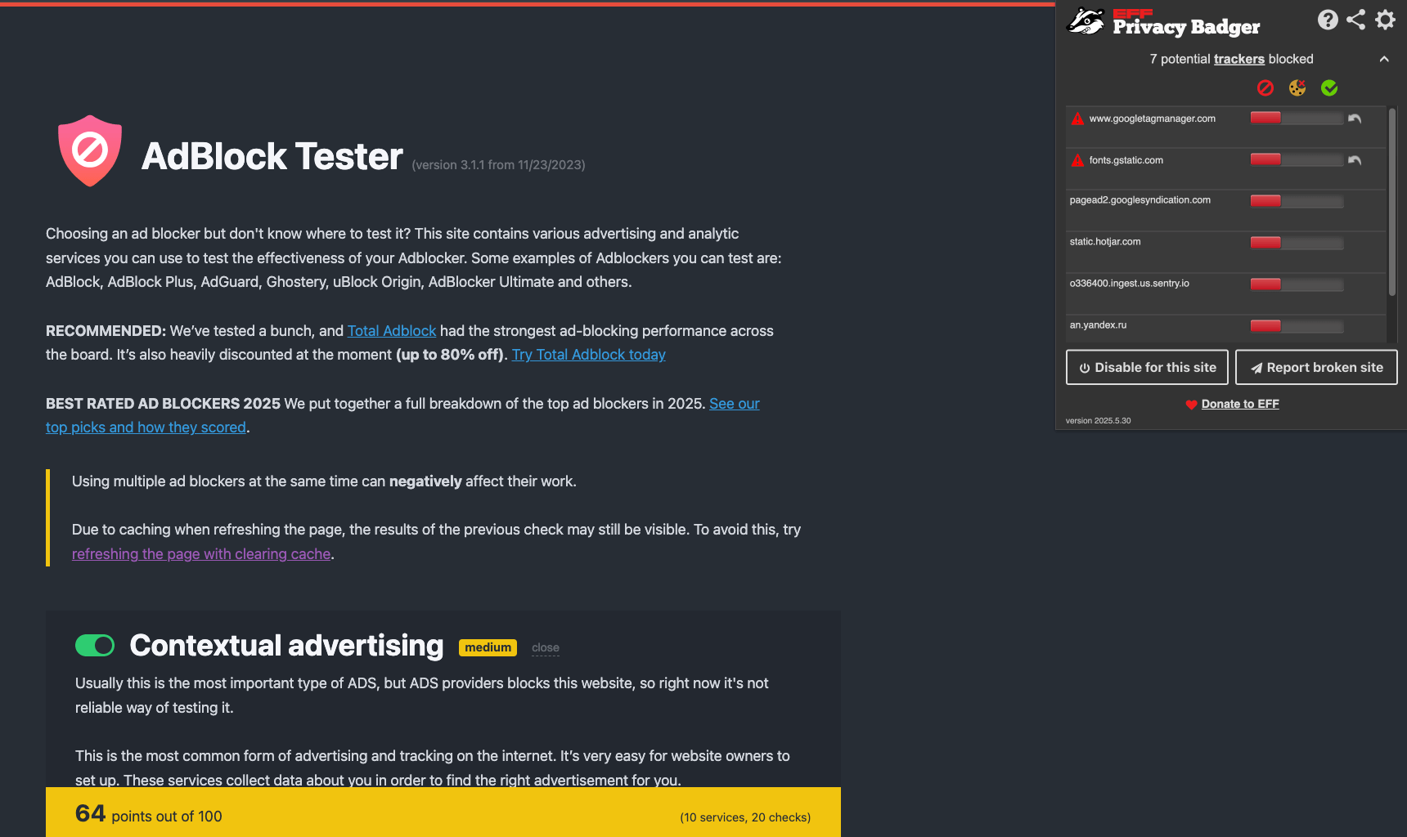
Task: Click the version 3.1.1 from 11/23/2023 text
Action: pos(498,165)
